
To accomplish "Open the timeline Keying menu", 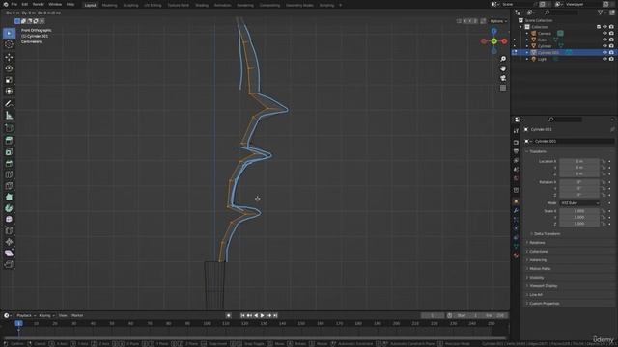I will [46, 315].
